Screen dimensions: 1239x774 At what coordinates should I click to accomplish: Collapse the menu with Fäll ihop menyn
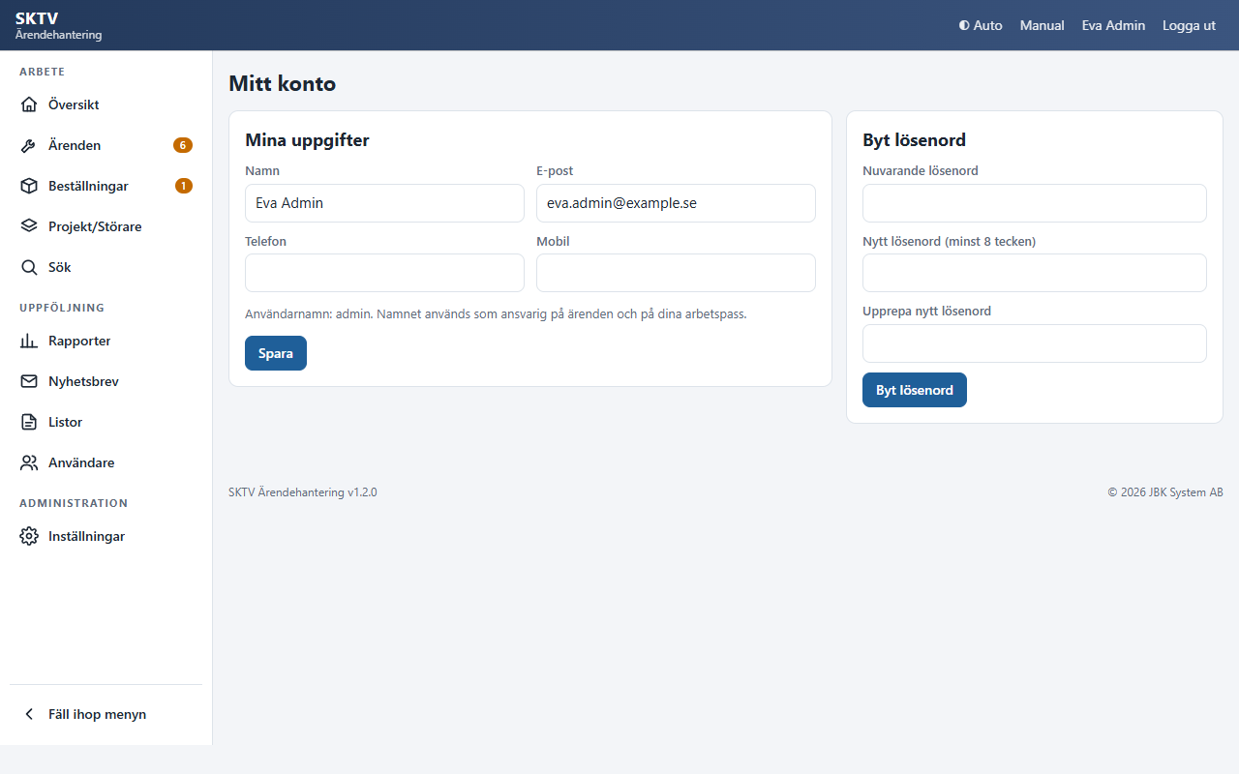[x=97, y=714]
